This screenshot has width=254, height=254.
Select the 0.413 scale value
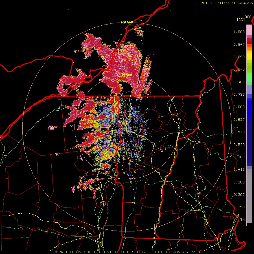pos(239,170)
